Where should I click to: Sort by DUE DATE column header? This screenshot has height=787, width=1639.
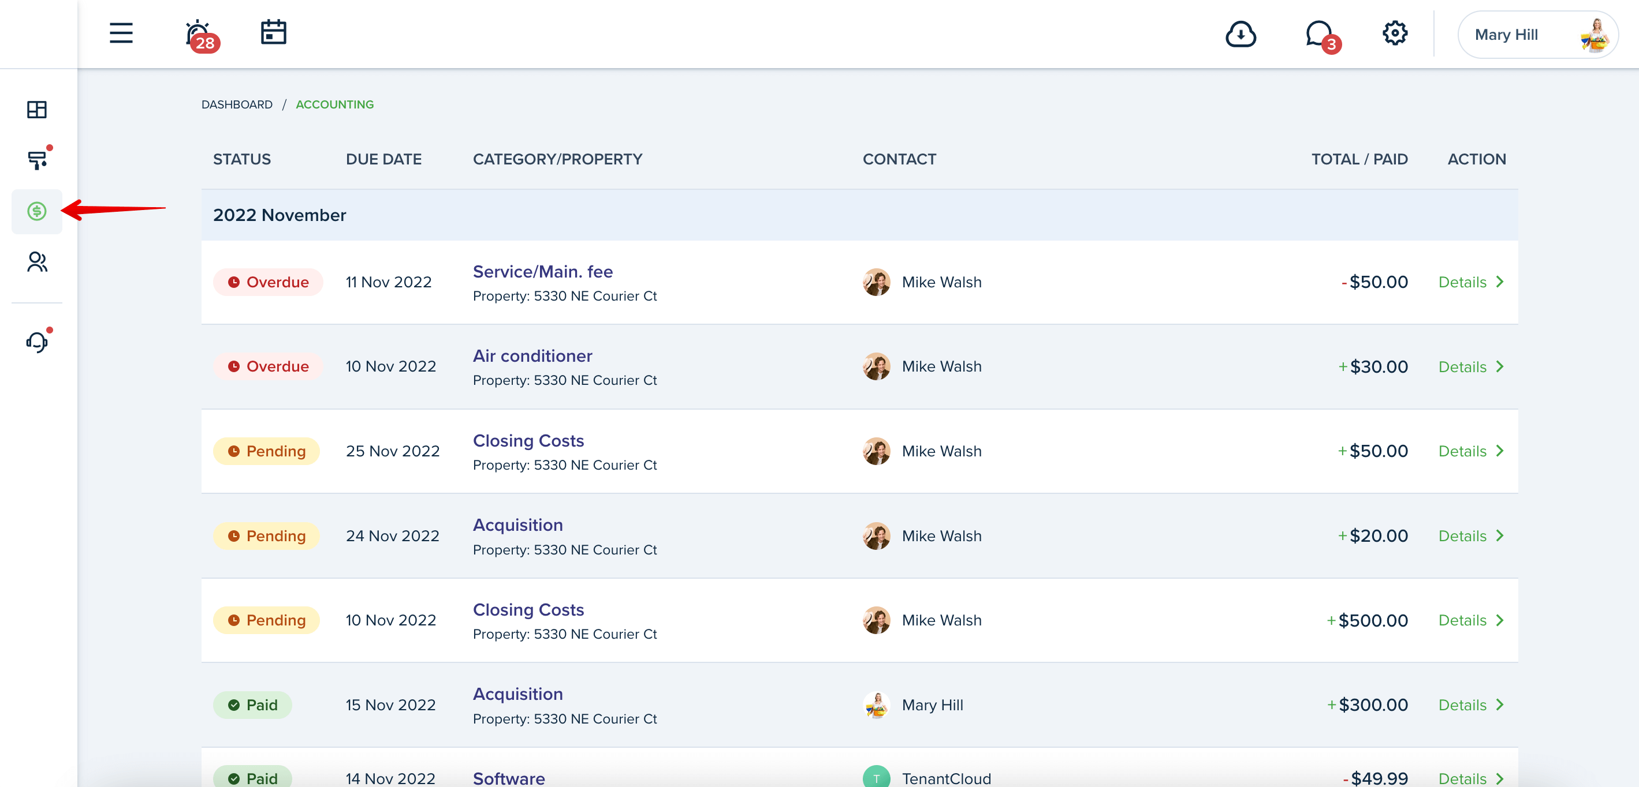tap(383, 159)
